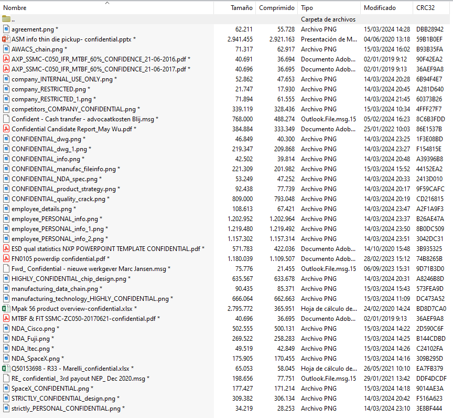453x418 pixels.
Task: Click size value 2.795.772
Action: pos(240,309)
